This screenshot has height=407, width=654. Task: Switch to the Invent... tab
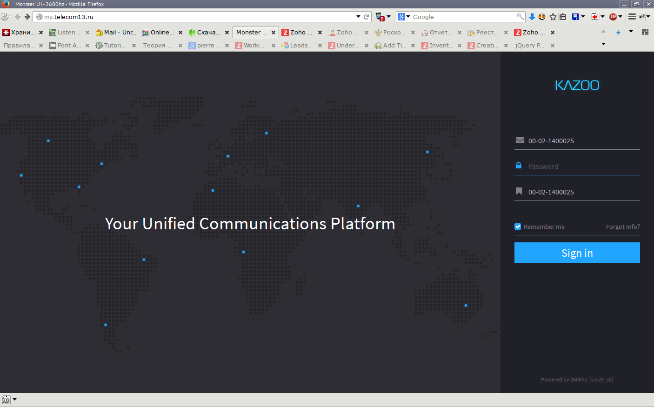pos(441,46)
